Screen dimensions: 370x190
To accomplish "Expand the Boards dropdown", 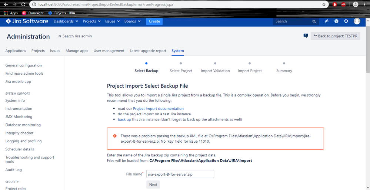I will 132,21.
